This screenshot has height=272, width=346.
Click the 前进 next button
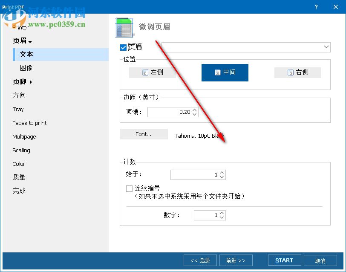click(236, 260)
